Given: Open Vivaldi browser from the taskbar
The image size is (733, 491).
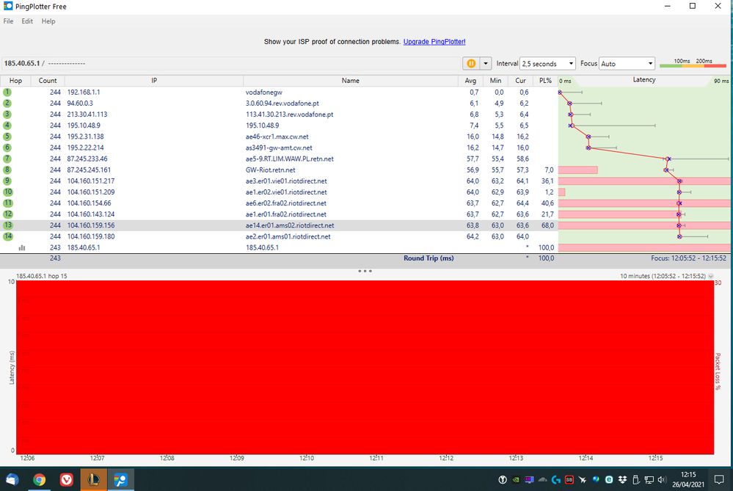Looking at the screenshot, I should point(66,480).
